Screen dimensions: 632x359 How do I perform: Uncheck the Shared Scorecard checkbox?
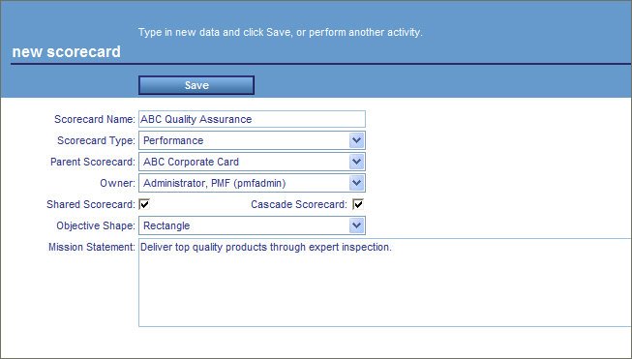[144, 204]
